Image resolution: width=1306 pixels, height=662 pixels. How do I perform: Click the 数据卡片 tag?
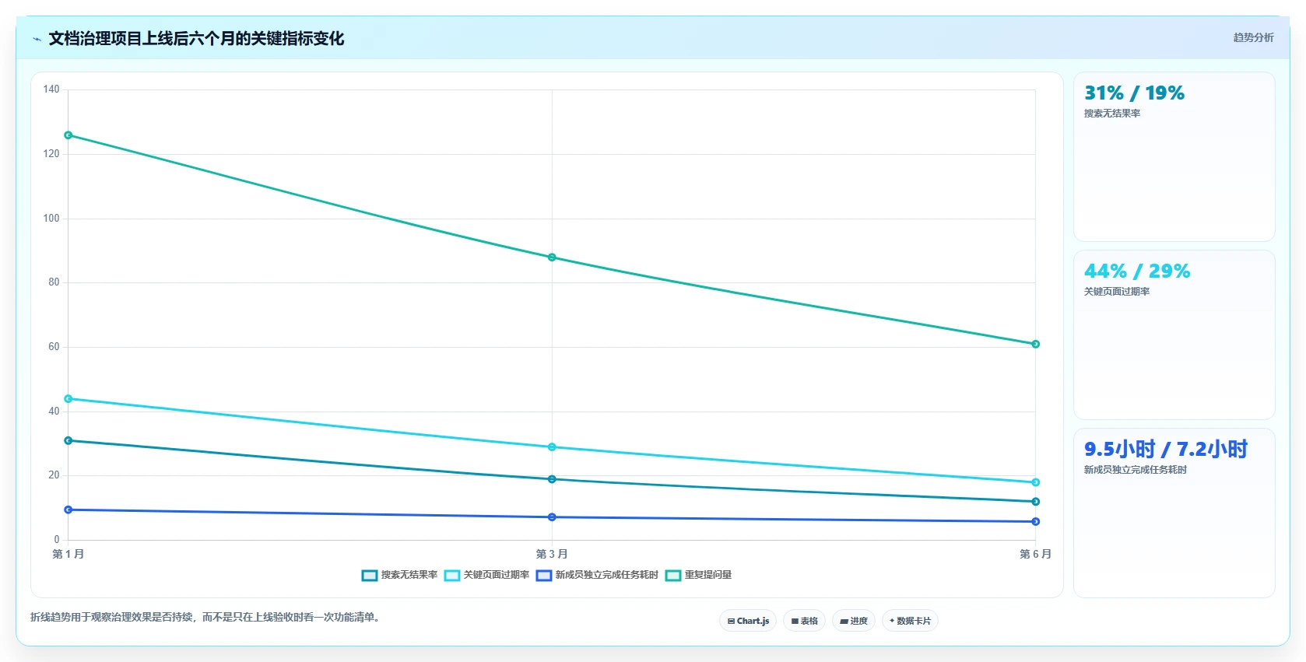pyautogui.click(x=910, y=621)
